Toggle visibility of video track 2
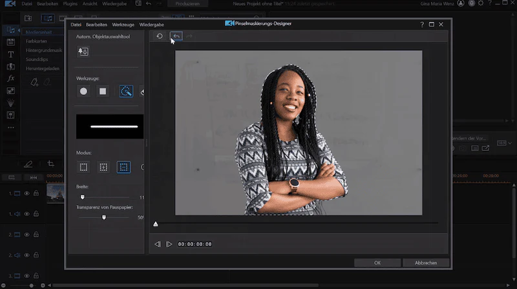 (x=26, y=235)
